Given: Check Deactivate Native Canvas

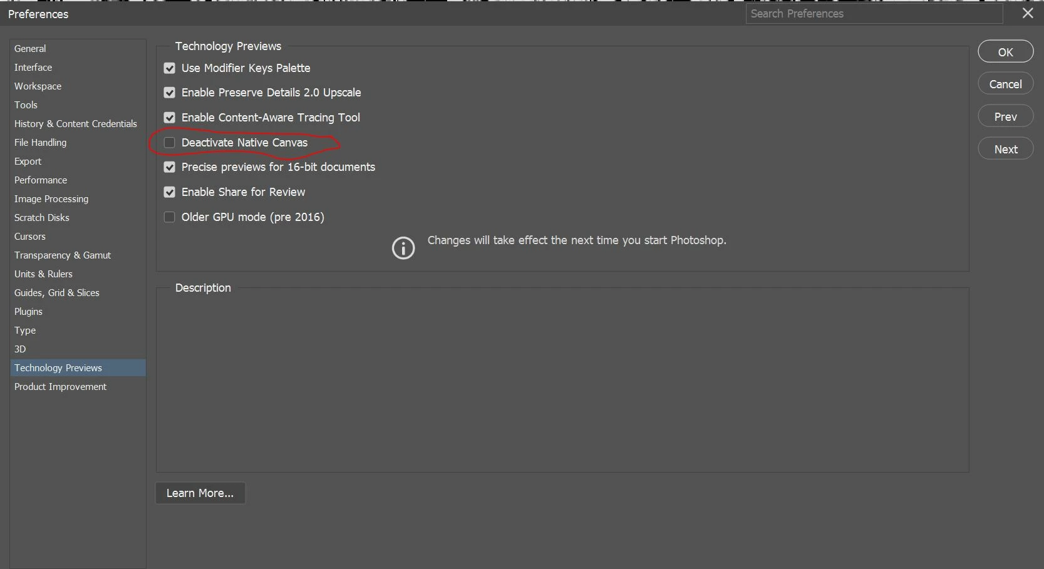Looking at the screenshot, I should (169, 143).
